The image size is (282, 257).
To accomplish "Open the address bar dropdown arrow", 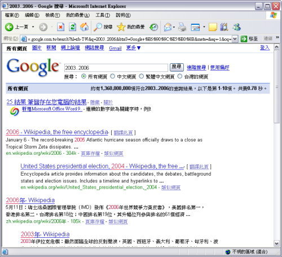I will pyautogui.click(x=235, y=39).
